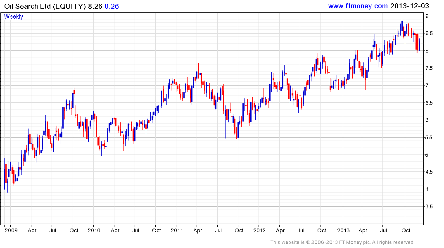Image resolution: width=444 pixels, height=248 pixels.
Task: Click the 2012 year label on the time axis
Action: pos(259,230)
